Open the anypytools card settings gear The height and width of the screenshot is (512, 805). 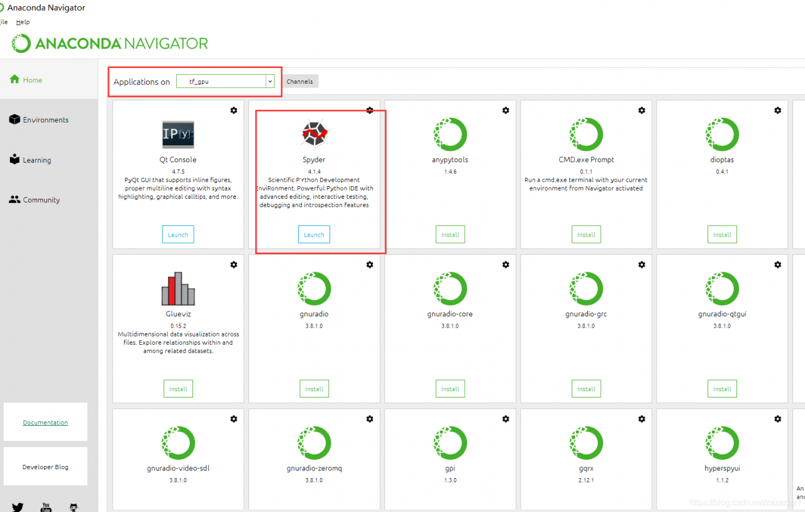(x=506, y=110)
